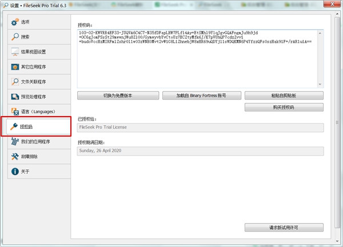Click the 语言 (Languages) icon

point(15,111)
